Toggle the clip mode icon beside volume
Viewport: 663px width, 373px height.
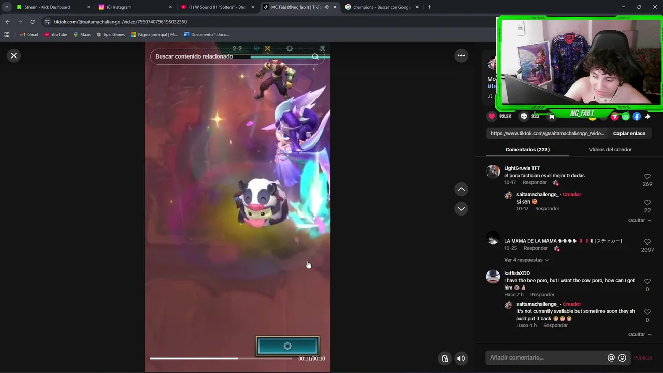[x=444, y=358]
